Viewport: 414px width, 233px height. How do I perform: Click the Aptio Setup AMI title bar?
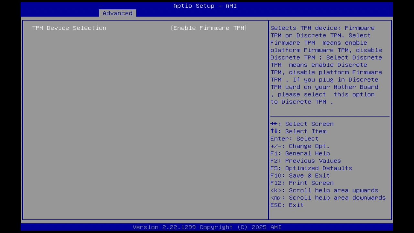(x=205, y=6)
